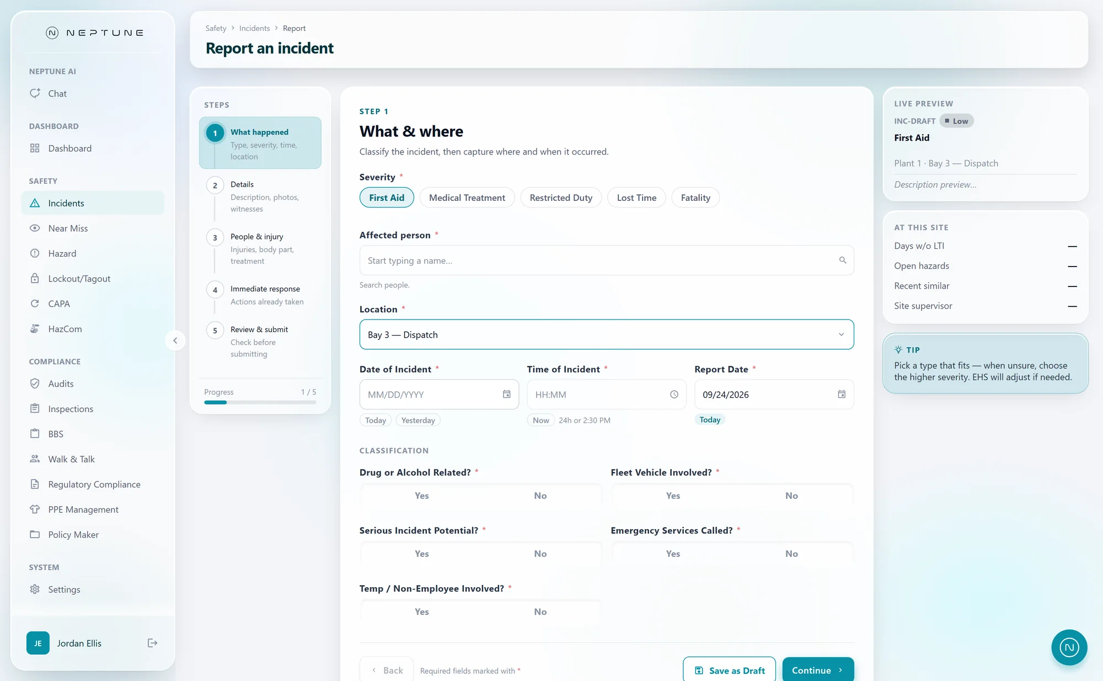
Task: Open step 4 Immediate response
Action: coord(260,295)
